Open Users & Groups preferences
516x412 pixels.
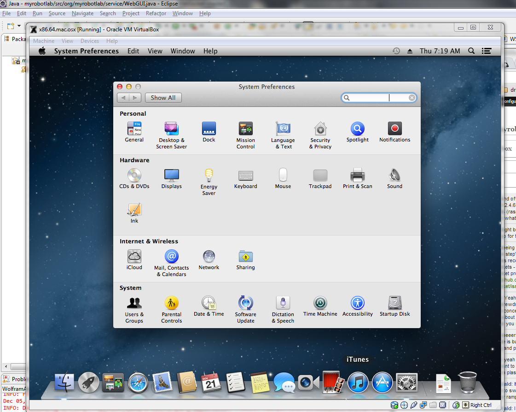(134, 310)
